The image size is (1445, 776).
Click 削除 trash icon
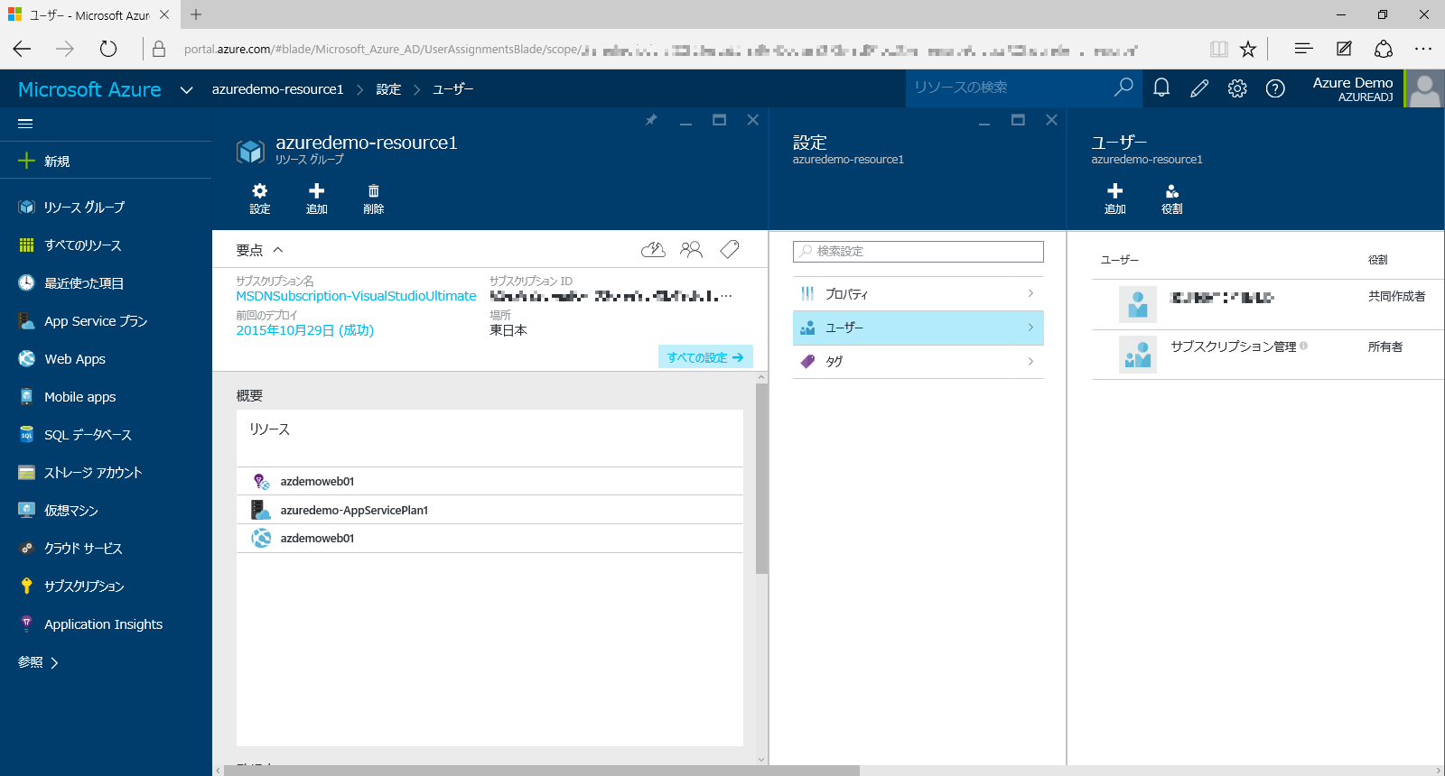374,199
